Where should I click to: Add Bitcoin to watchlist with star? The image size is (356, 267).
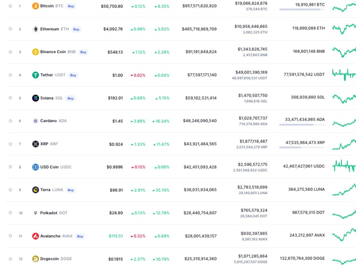pos(10,6)
